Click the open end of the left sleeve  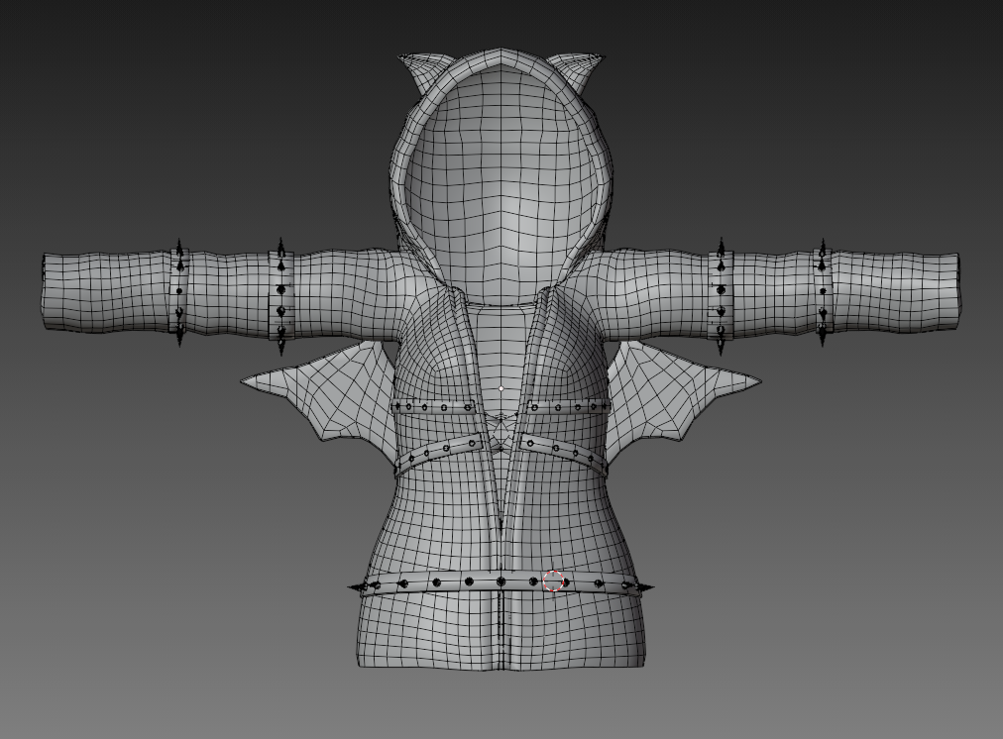45,292
